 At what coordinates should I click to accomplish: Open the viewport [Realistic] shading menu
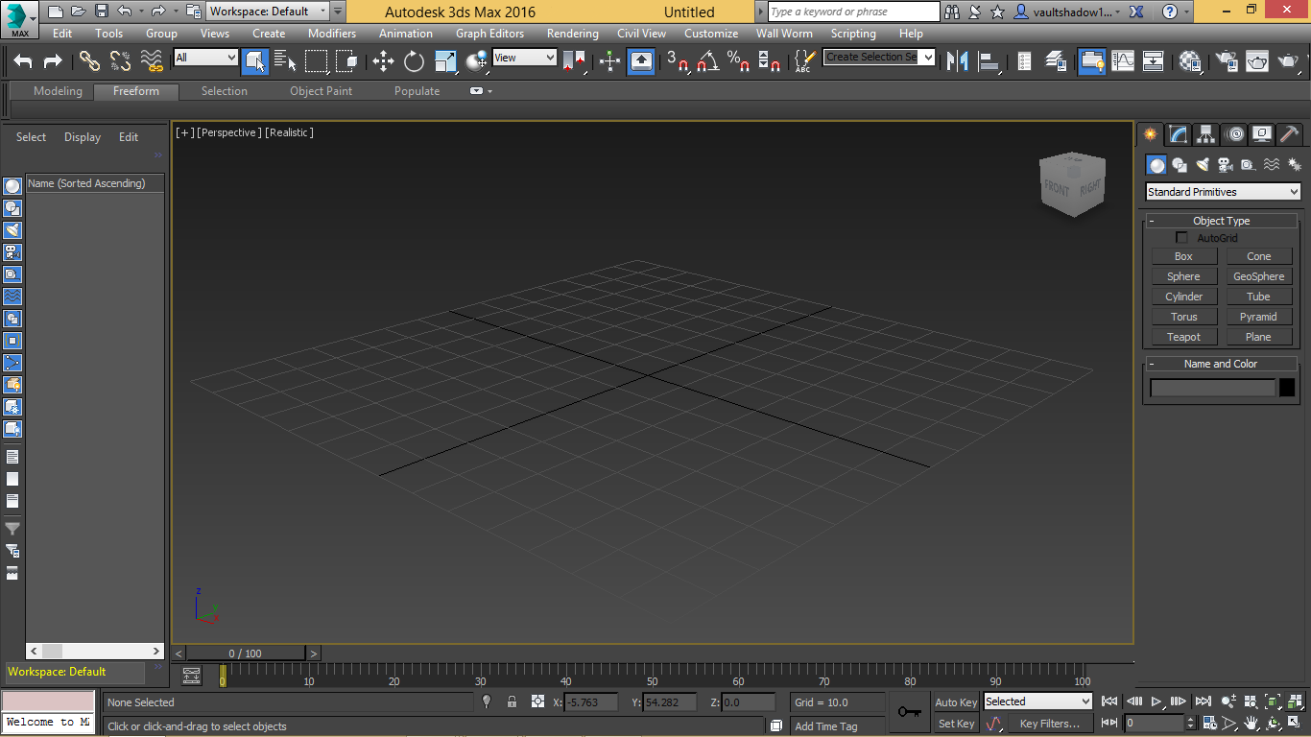(290, 132)
